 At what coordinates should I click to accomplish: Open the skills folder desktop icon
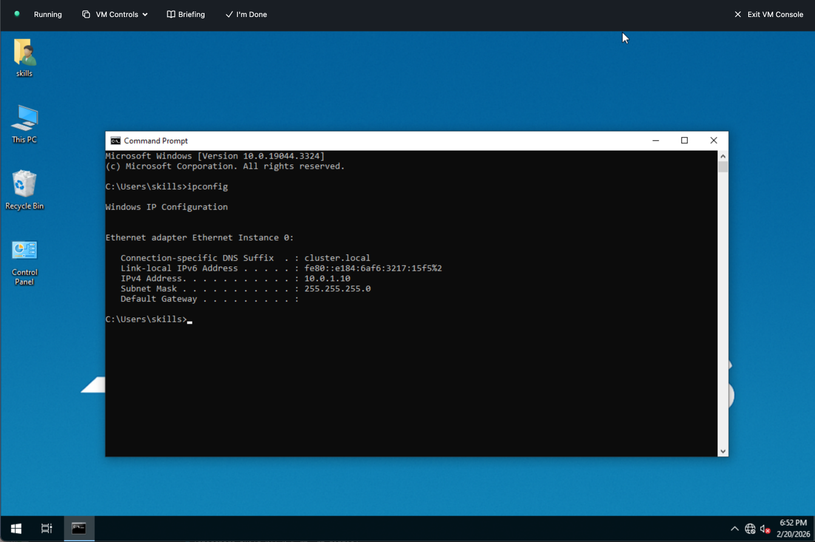pyautogui.click(x=24, y=58)
